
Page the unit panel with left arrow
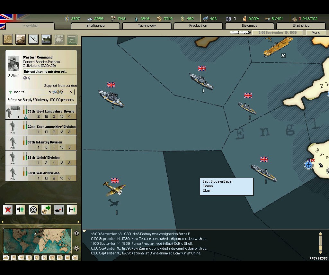3,222
